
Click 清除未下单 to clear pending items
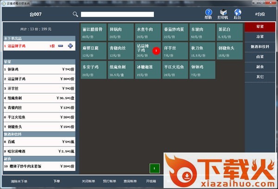[19, 181]
